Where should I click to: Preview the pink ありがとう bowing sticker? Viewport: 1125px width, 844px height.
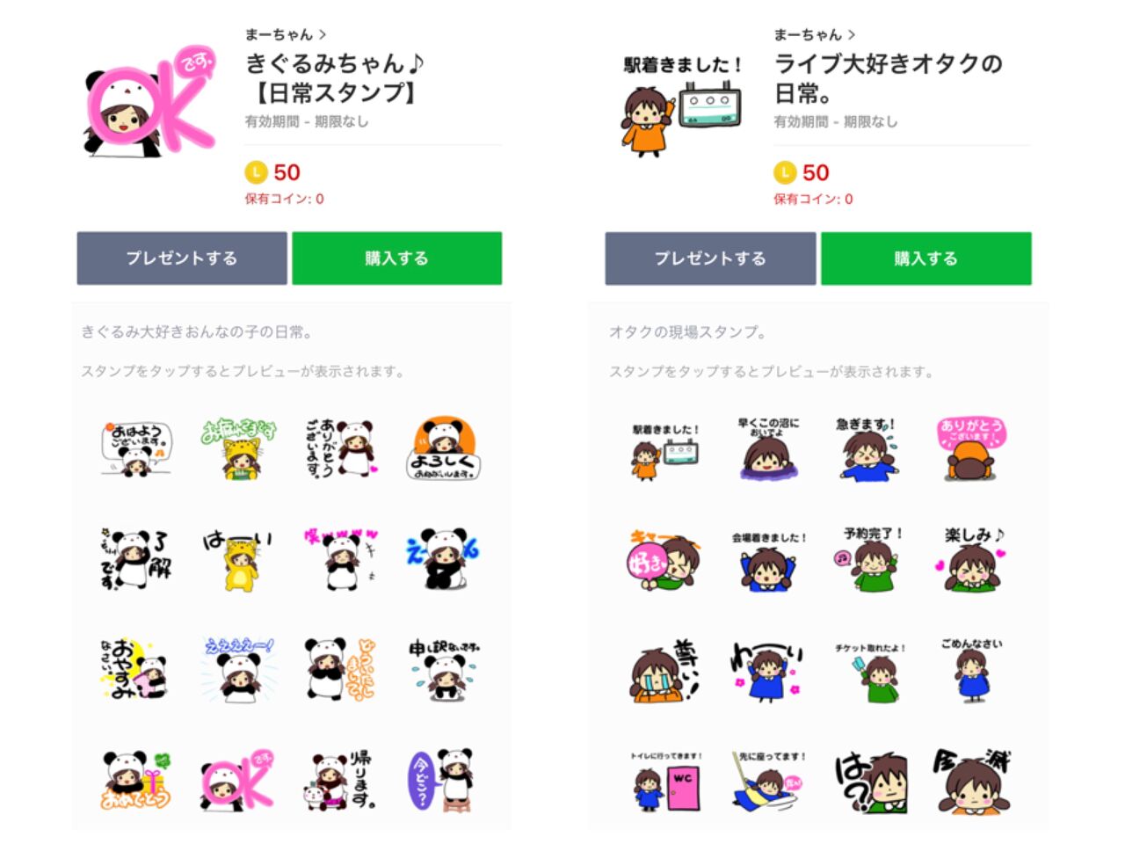(x=971, y=448)
